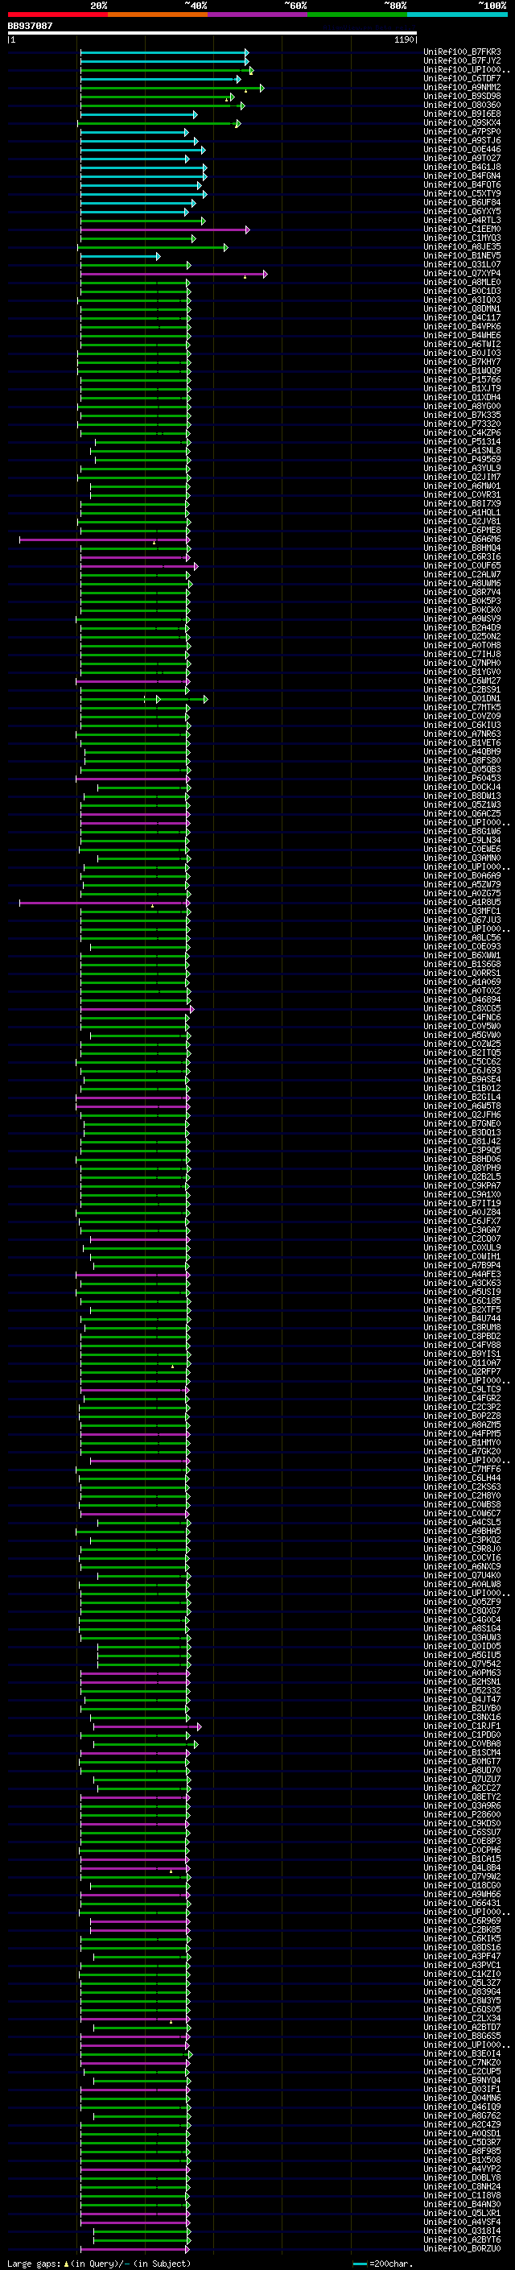The width and height of the screenshot is (515, 2270).
Task: Select label UniRef100_A8G762
Action: [x=462, y=2115]
